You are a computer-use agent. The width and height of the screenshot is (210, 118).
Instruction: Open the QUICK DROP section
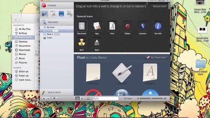(x=57, y=92)
